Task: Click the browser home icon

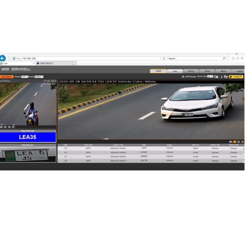Action: click(x=233, y=58)
